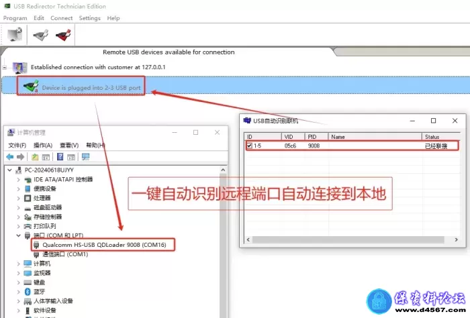
Task: Click the 便携设备 device icon
Action: [28, 189]
